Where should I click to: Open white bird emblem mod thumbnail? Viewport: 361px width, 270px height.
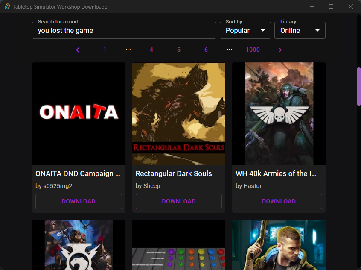(79, 245)
